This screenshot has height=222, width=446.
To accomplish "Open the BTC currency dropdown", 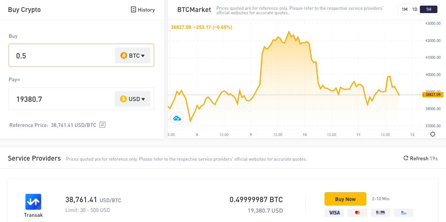I will tap(133, 55).
